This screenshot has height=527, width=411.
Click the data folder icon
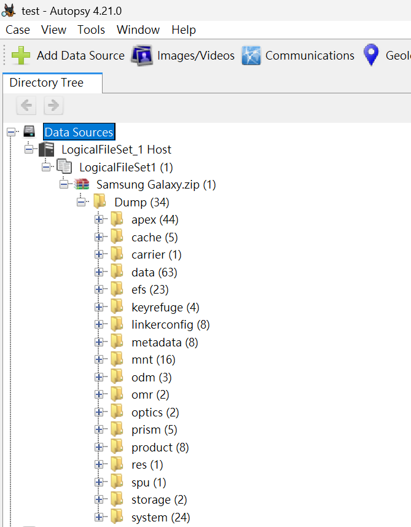coord(117,271)
